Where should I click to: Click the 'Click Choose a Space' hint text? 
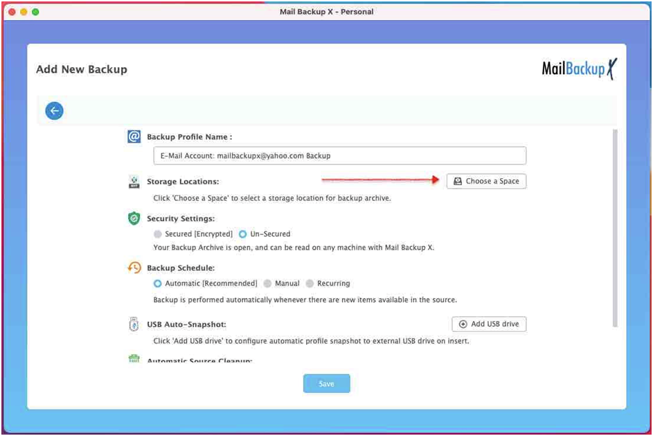pyautogui.click(x=272, y=198)
